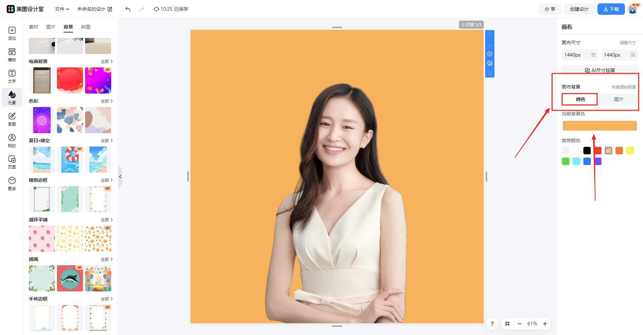The width and height of the screenshot is (643, 335).
Task: Select the 文字 text tool
Action: 12,76
